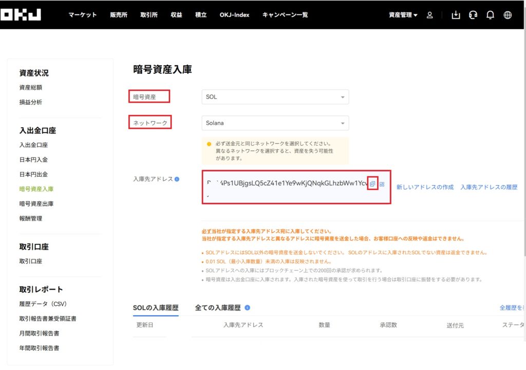Viewport: 526px width, 370px height.
Task: Switch to 全ての入庫履歴 tab
Action: [x=218, y=308]
